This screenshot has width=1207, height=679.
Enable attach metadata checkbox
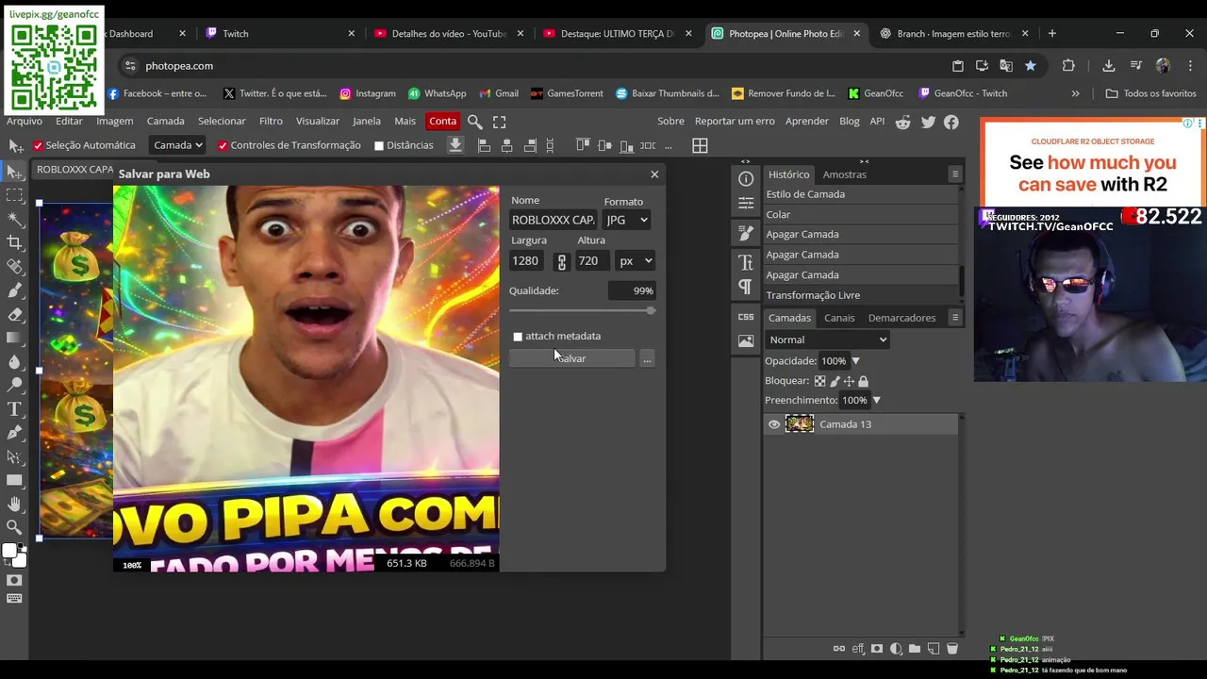(x=518, y=337)
